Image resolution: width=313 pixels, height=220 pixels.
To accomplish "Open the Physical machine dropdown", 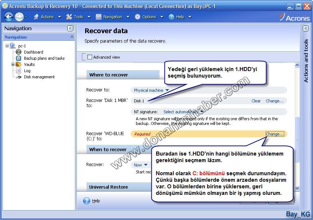I will [151, 90].
